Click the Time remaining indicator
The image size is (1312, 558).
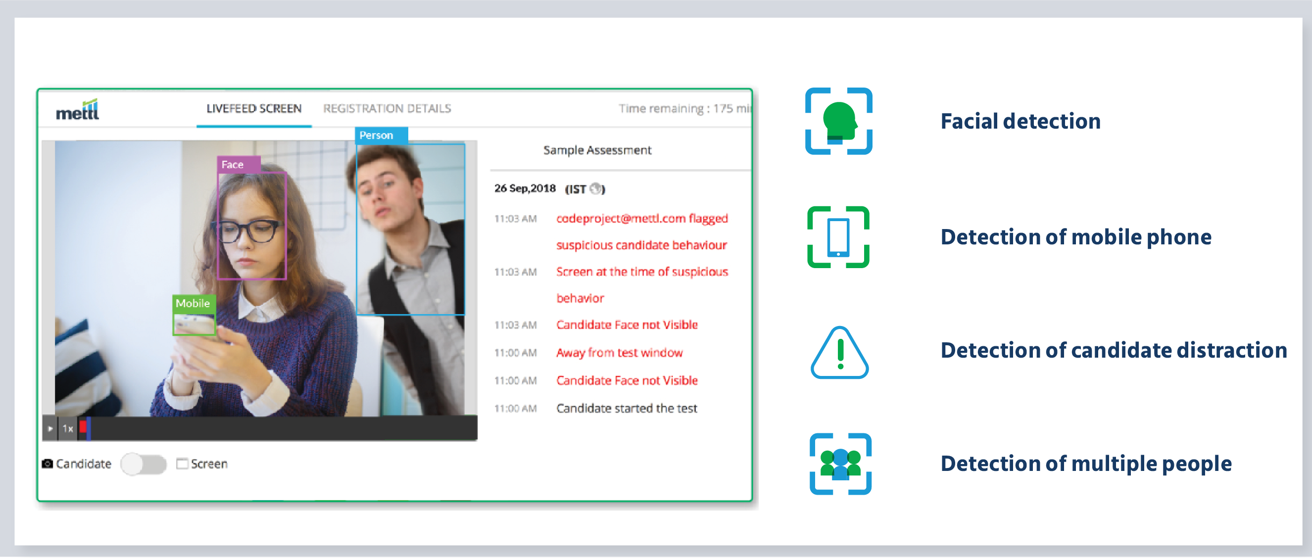click(684, 108)
